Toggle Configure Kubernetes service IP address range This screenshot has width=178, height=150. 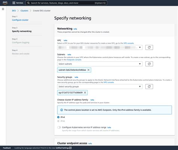coord(59,127)
